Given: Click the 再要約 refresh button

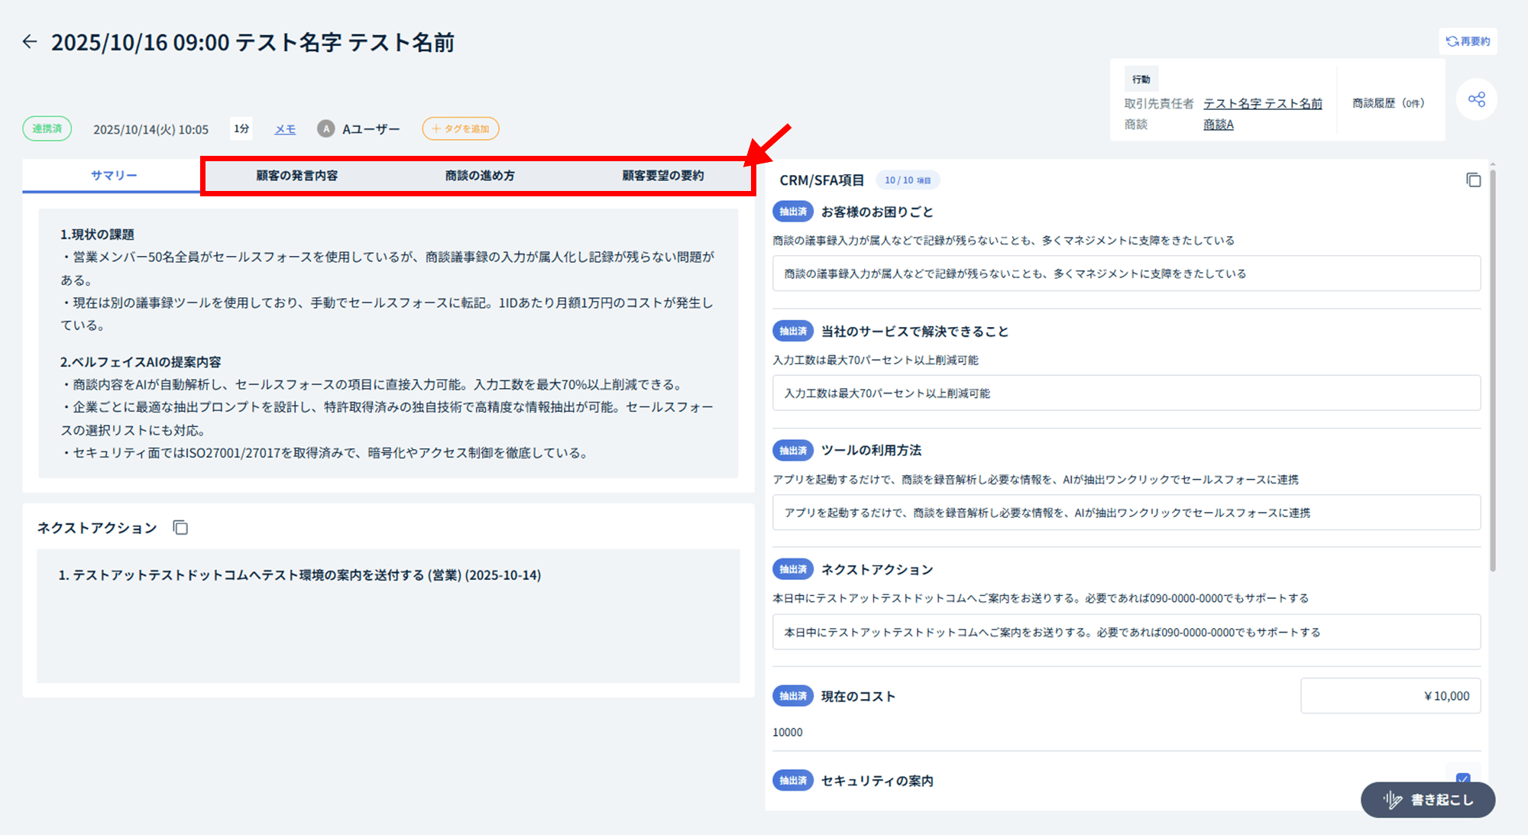Looking at the screenshot, I should [1468, 41].
